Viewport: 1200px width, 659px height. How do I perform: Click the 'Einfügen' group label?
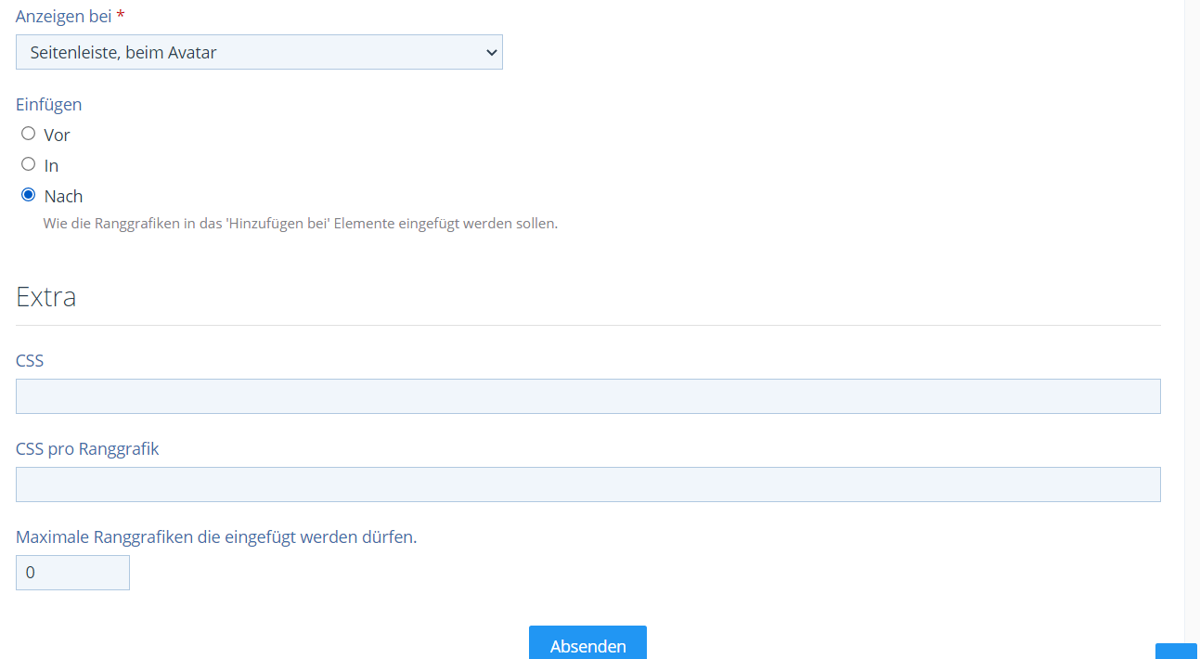[48, 105]
